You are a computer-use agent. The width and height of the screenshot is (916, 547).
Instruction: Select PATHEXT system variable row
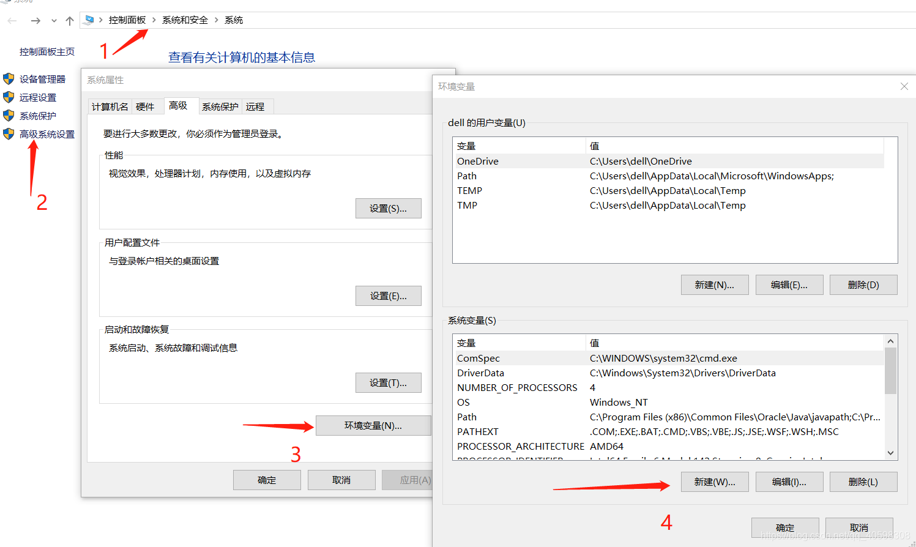tap(668, 432)
